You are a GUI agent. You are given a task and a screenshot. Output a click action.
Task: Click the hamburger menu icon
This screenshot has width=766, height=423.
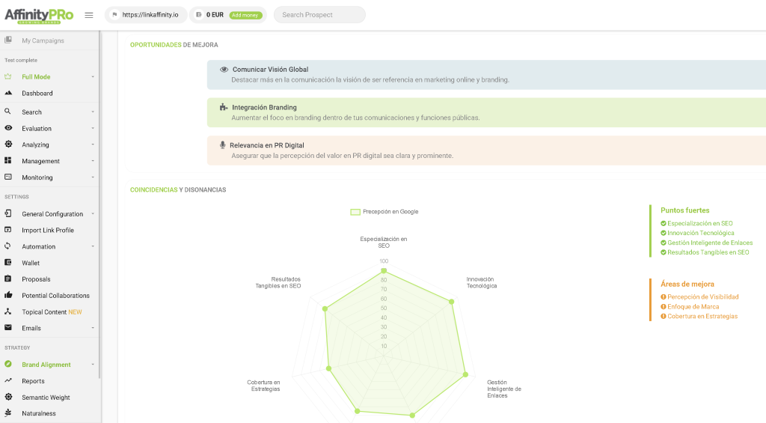coord(89,15)
